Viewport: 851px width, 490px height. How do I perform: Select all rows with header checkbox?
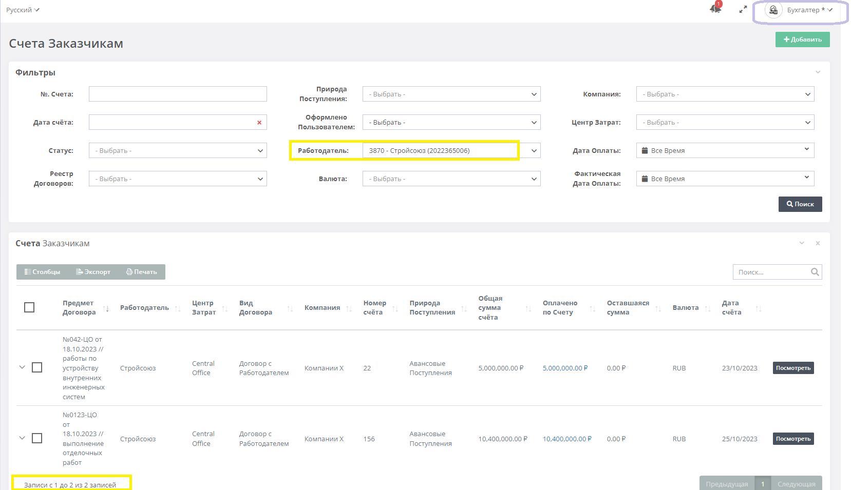[29, 307]
